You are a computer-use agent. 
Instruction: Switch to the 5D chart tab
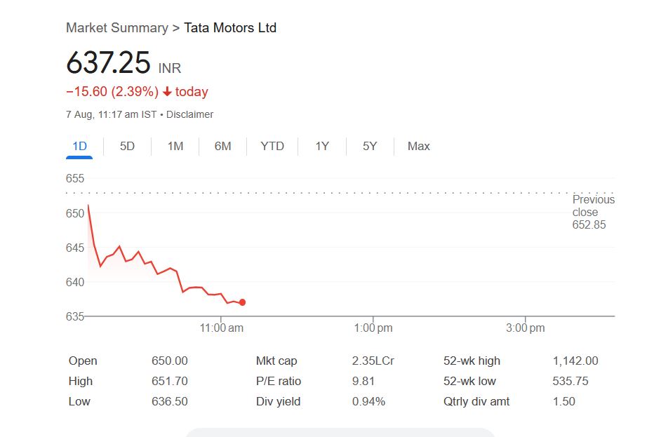pos(127,146)
